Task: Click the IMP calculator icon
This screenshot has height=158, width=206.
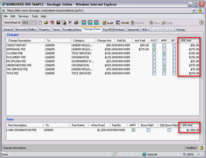Action: pos(96,23)
